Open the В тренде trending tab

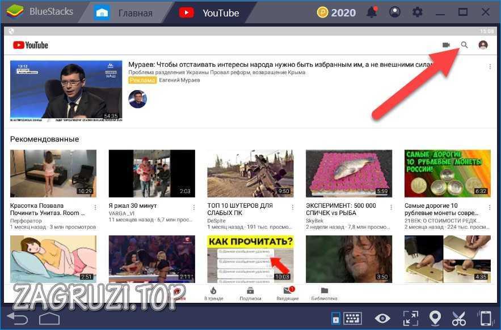tap(214, 294)
